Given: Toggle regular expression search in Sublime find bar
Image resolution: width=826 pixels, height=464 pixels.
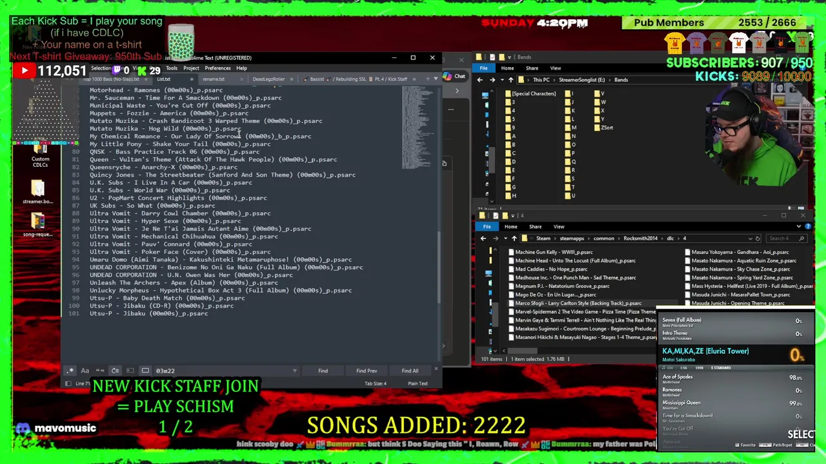Looking at the screenshot, I should [x=70, y=371].
